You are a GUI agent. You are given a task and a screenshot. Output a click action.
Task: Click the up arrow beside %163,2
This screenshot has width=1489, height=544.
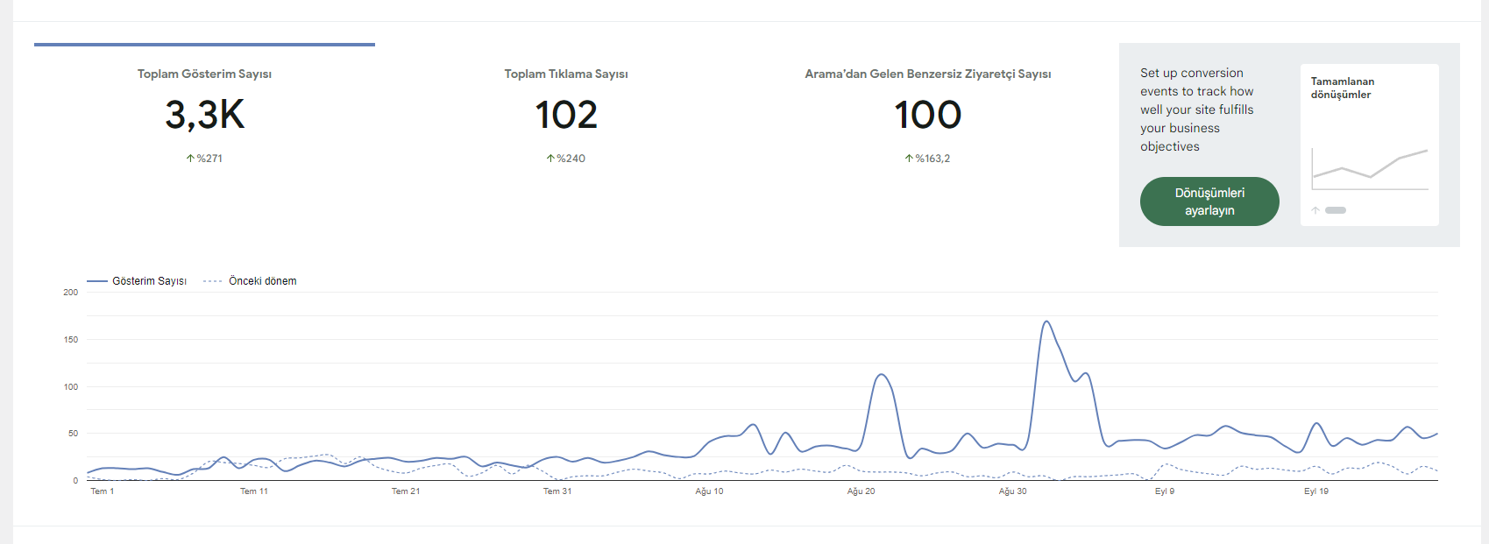(909, 159)
